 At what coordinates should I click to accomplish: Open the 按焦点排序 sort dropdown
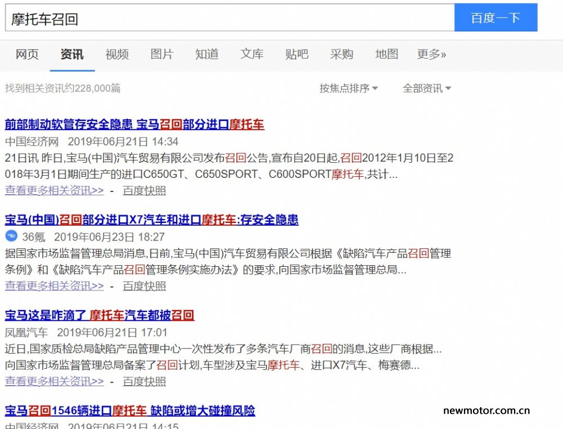pos(348,88)
